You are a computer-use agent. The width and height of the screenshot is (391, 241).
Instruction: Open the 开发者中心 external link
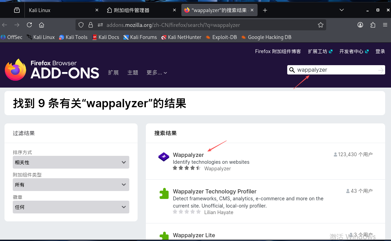point(354,51)
